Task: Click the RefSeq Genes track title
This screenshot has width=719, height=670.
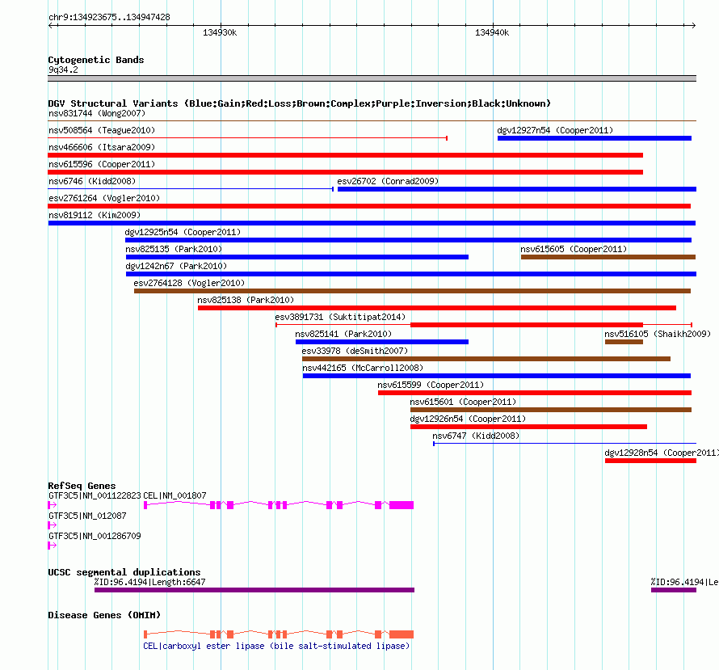Action: click(82, 486)
